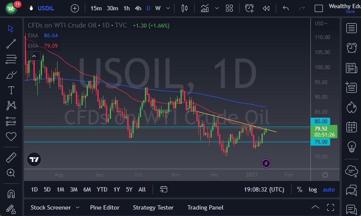361x216 pixels.
Task: Select the 6M date range button
Action: coord(87,189)
